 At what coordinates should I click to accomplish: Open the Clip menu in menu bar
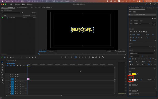coord(28,1)
